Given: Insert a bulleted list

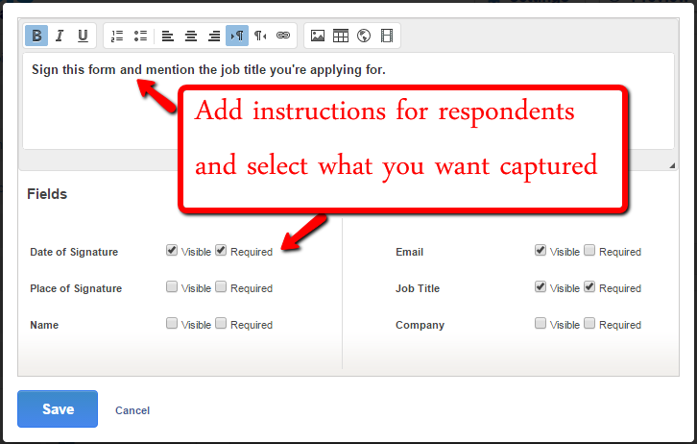Looking at the screenshot, I should click(140, 36).
